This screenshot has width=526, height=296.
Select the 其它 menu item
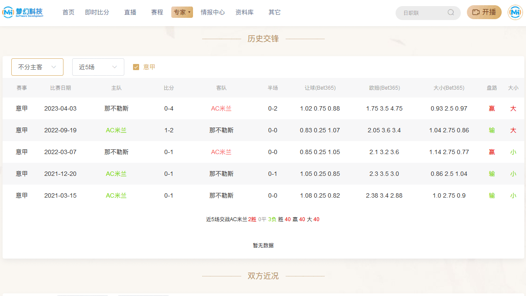[x=274, y=12]
